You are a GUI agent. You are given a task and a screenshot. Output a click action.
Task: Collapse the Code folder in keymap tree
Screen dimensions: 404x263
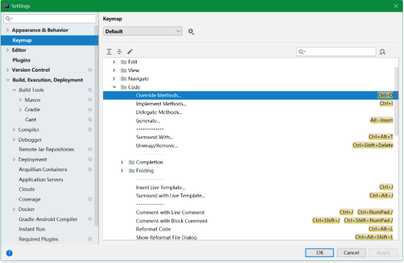point(114,87)
